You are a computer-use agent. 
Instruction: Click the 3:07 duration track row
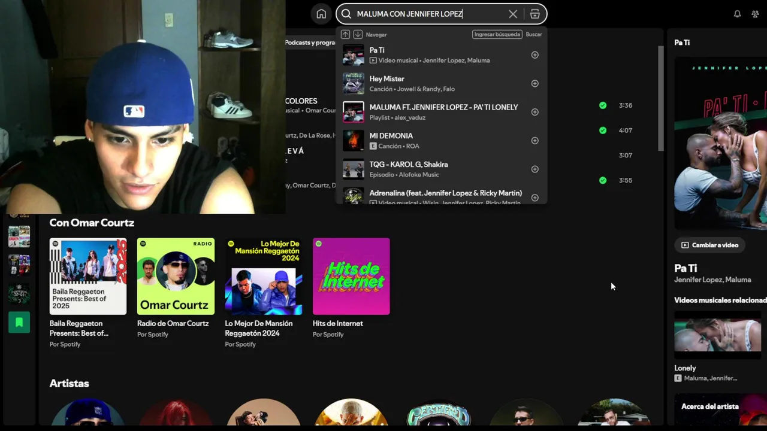(x=625, y=155)
